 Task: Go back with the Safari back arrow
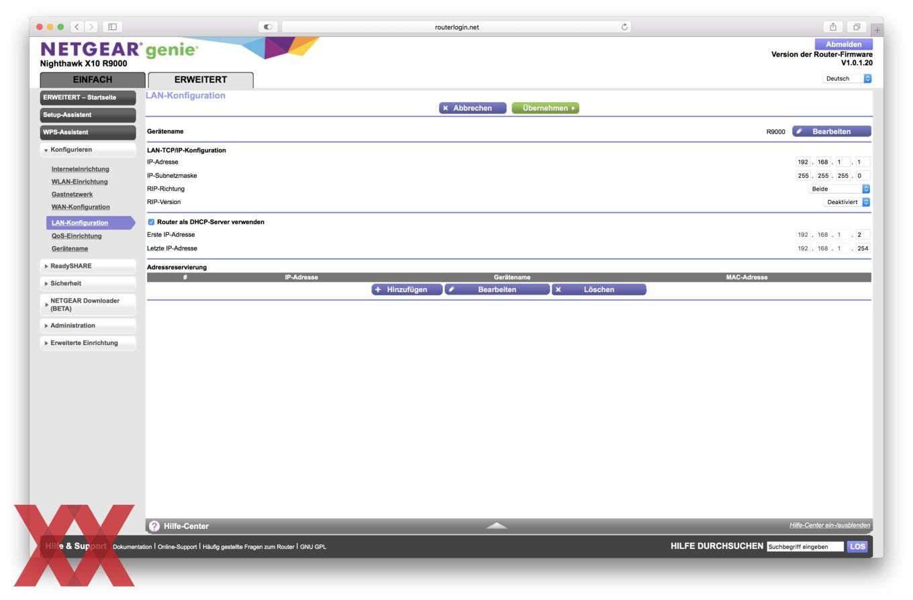click(x=77, y=27)
